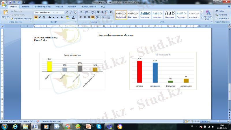Click the Format Painter brush icon
The height and width of the screenshot is (130, 231).
[12, 18]
